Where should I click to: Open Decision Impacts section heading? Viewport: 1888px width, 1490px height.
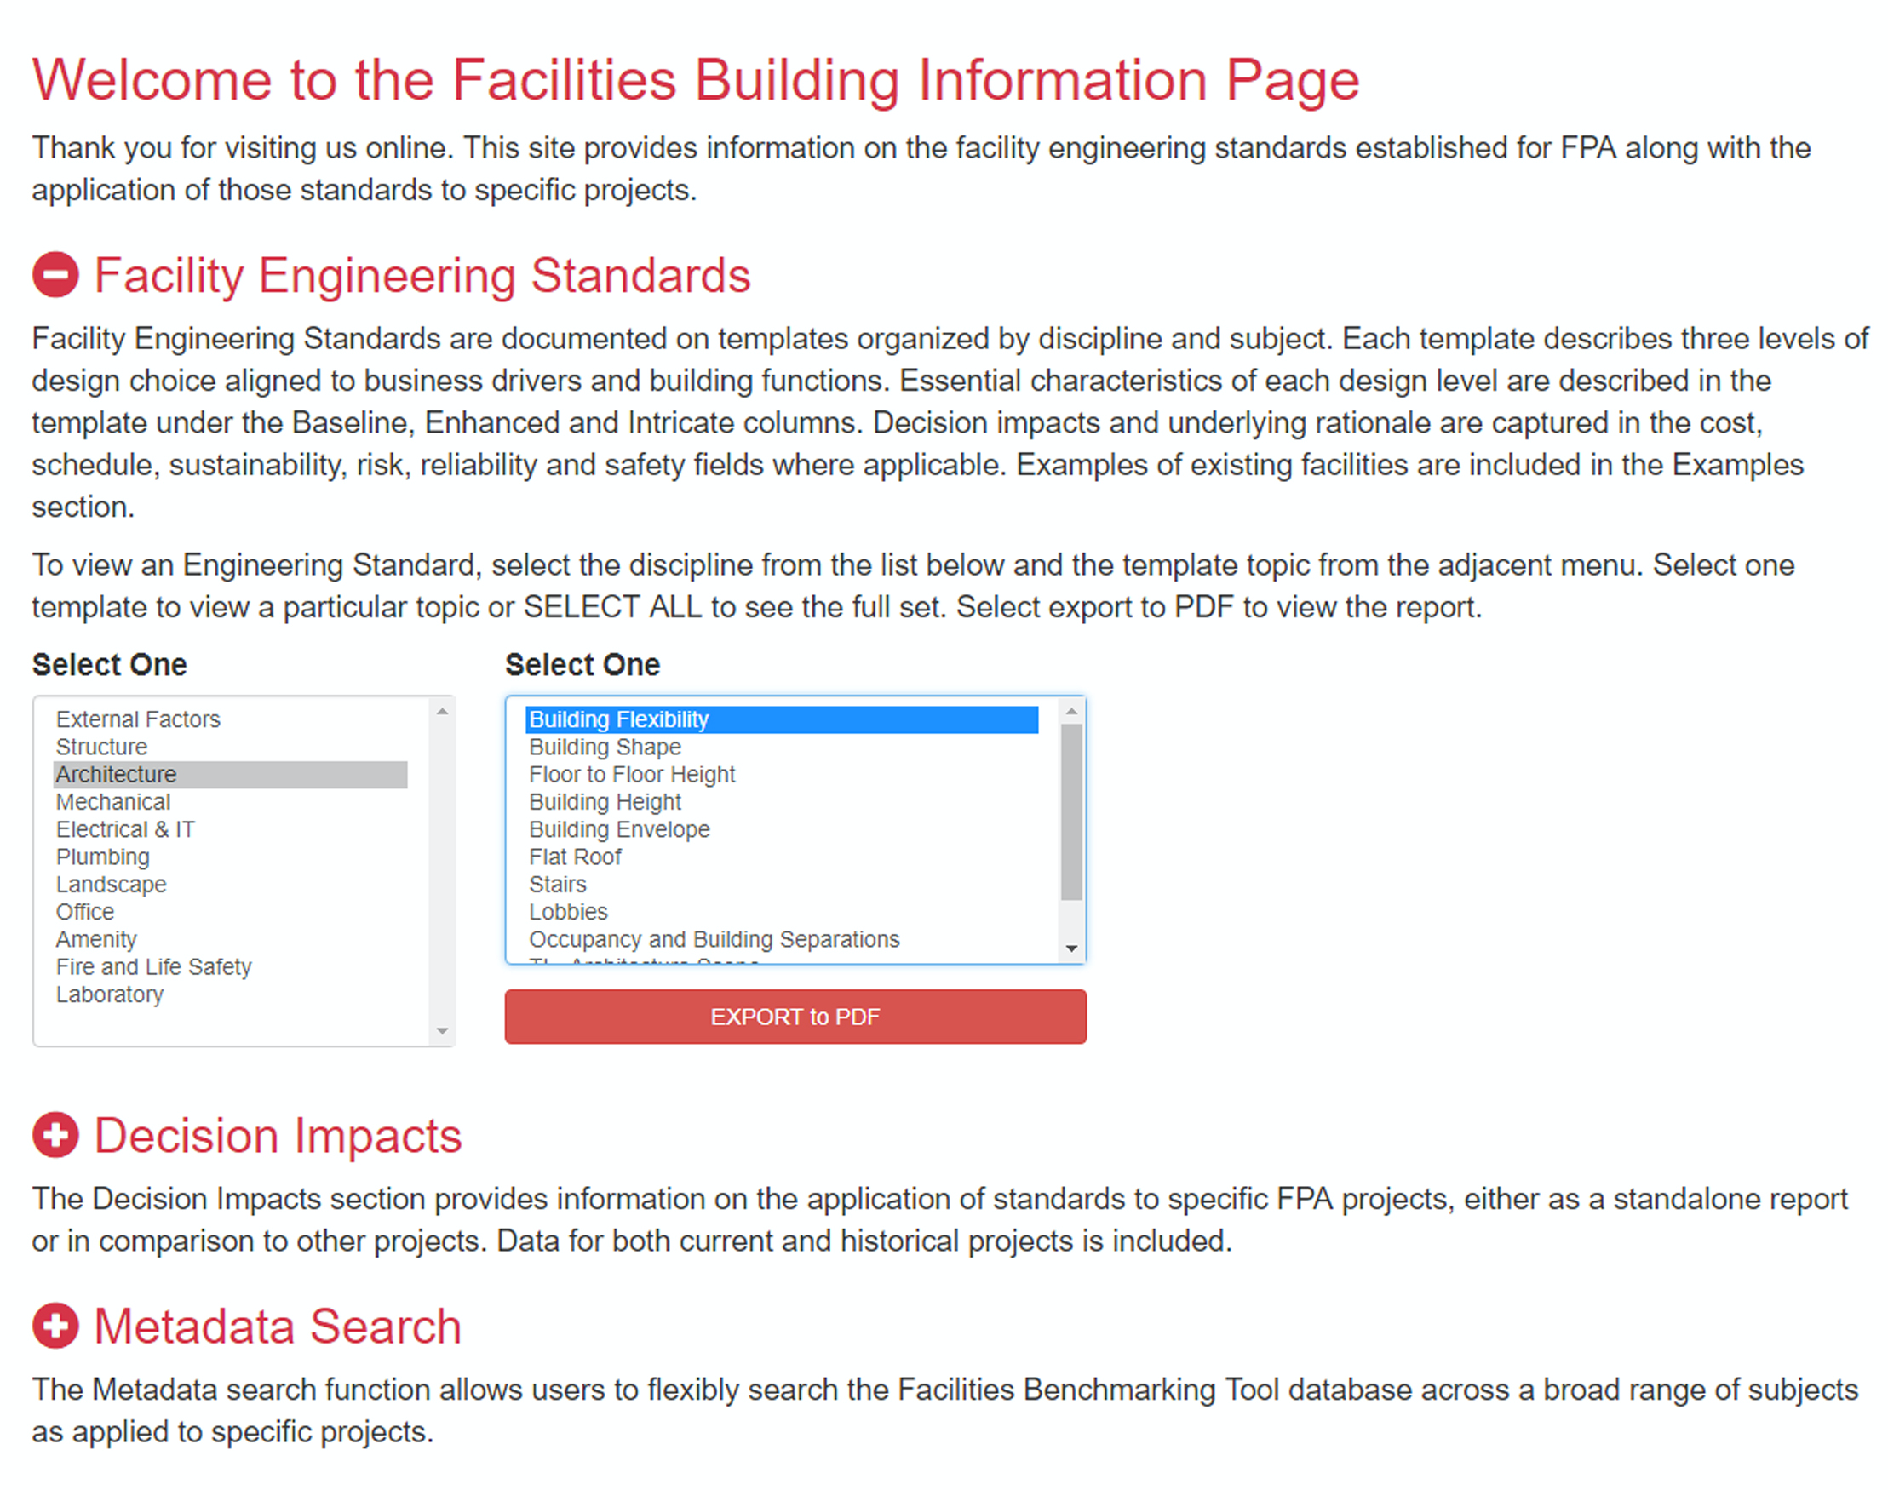point(278,1136)
